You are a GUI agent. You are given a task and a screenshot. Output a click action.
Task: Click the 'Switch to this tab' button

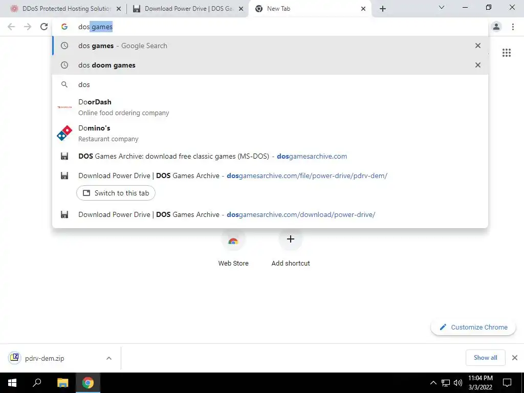click(116, 193)
